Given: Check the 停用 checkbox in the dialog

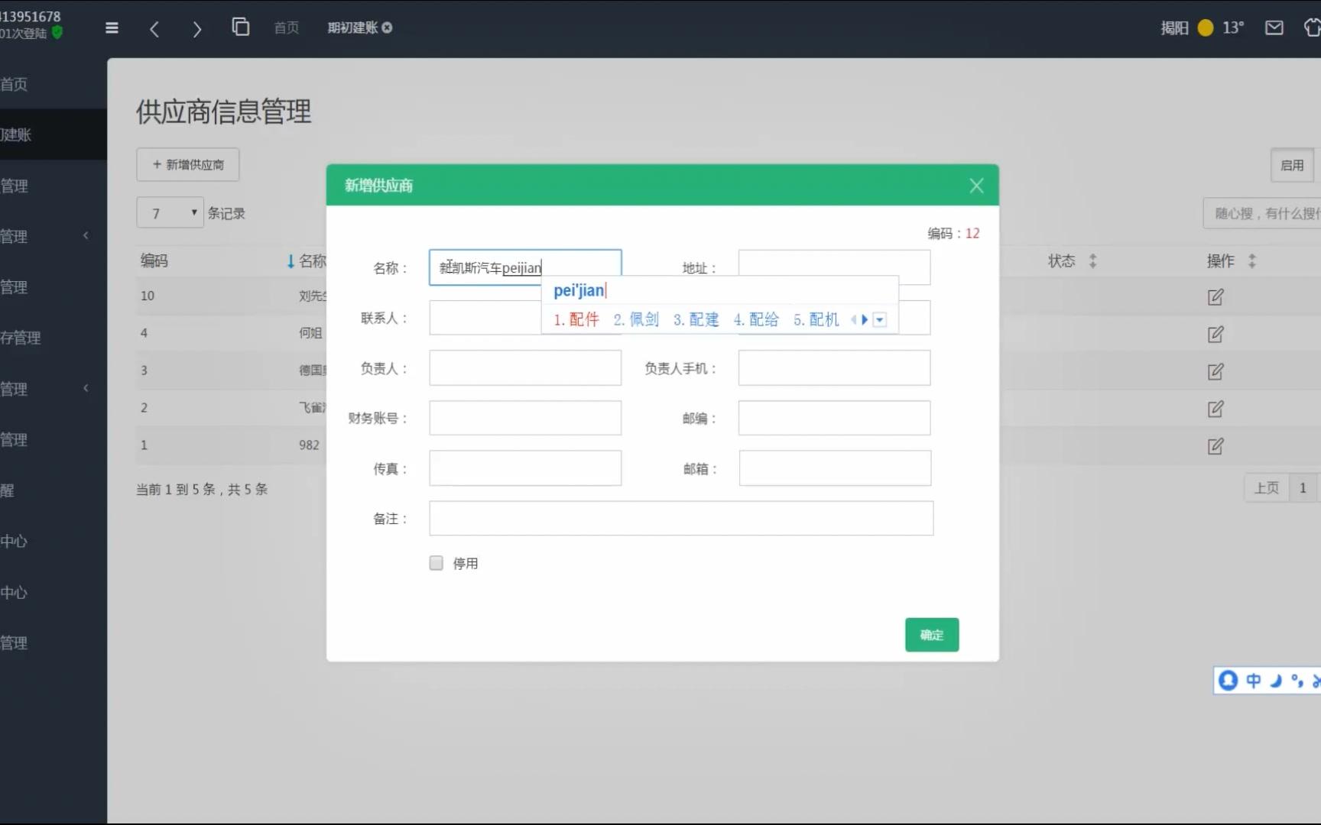Looking at the screenshot, I should pyautogui.click(x=436, y=563).
